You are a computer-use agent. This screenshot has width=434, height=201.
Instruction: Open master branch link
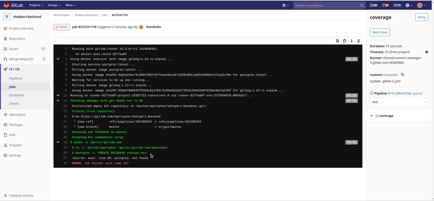point(417,93)
